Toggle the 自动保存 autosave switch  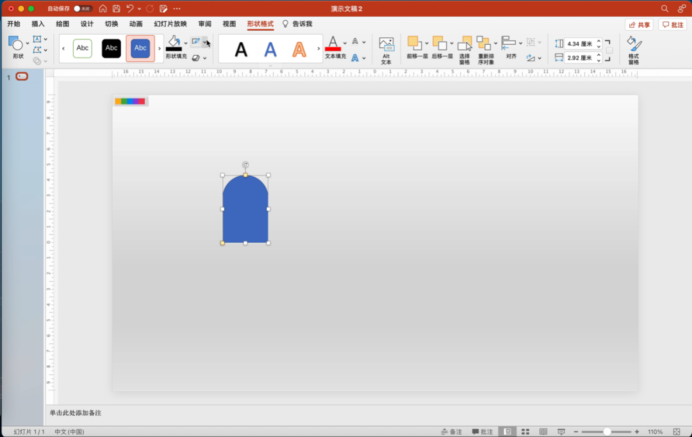pyautogui.click(x=83, y=8)
